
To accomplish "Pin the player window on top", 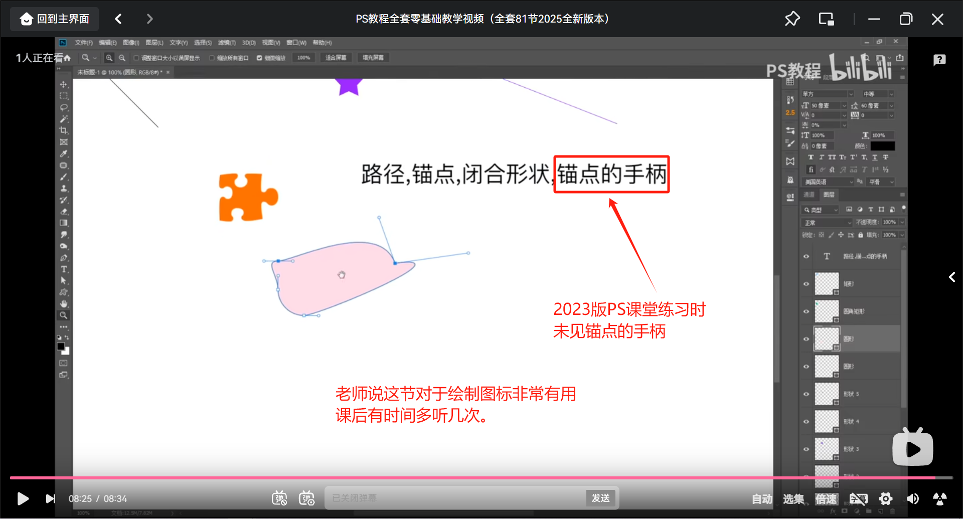I will click(x=792, y=19).
